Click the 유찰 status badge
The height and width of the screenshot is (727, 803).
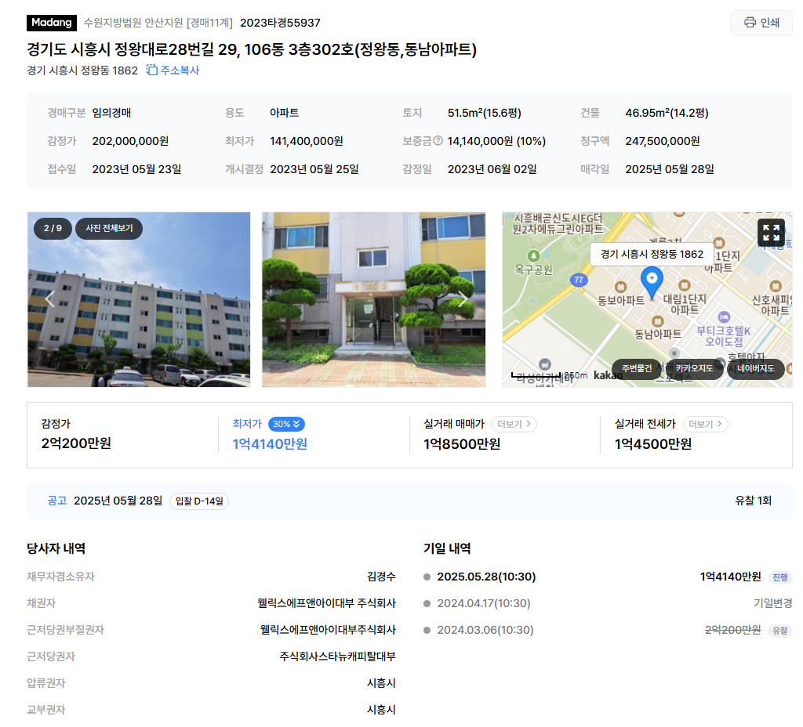pyautogui.click(x=780, y=631)
